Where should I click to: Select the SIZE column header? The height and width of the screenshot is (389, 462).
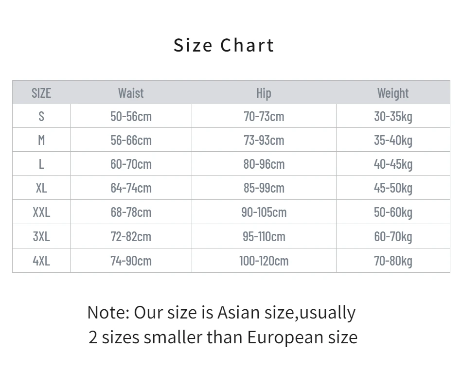point(41,93)
